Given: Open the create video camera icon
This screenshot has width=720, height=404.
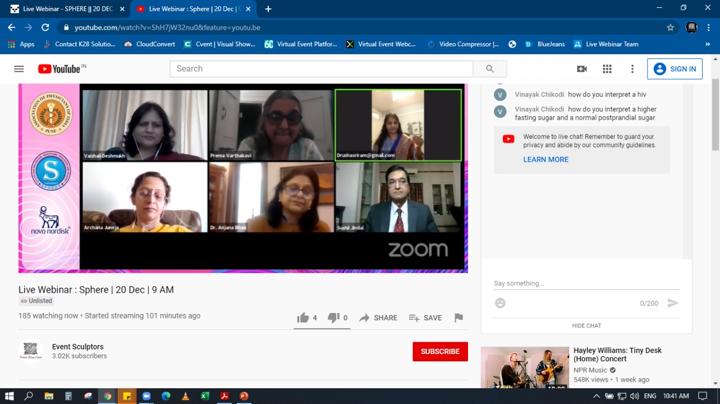Looking at the screenshot, I should [582, 69].
